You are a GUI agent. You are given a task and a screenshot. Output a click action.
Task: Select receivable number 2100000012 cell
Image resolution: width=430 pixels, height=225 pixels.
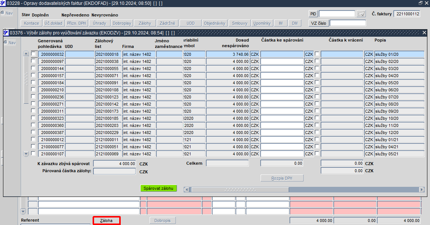[x=51, y=140]
